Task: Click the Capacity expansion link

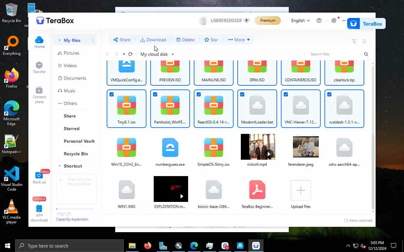Action: tap(72, 219)
